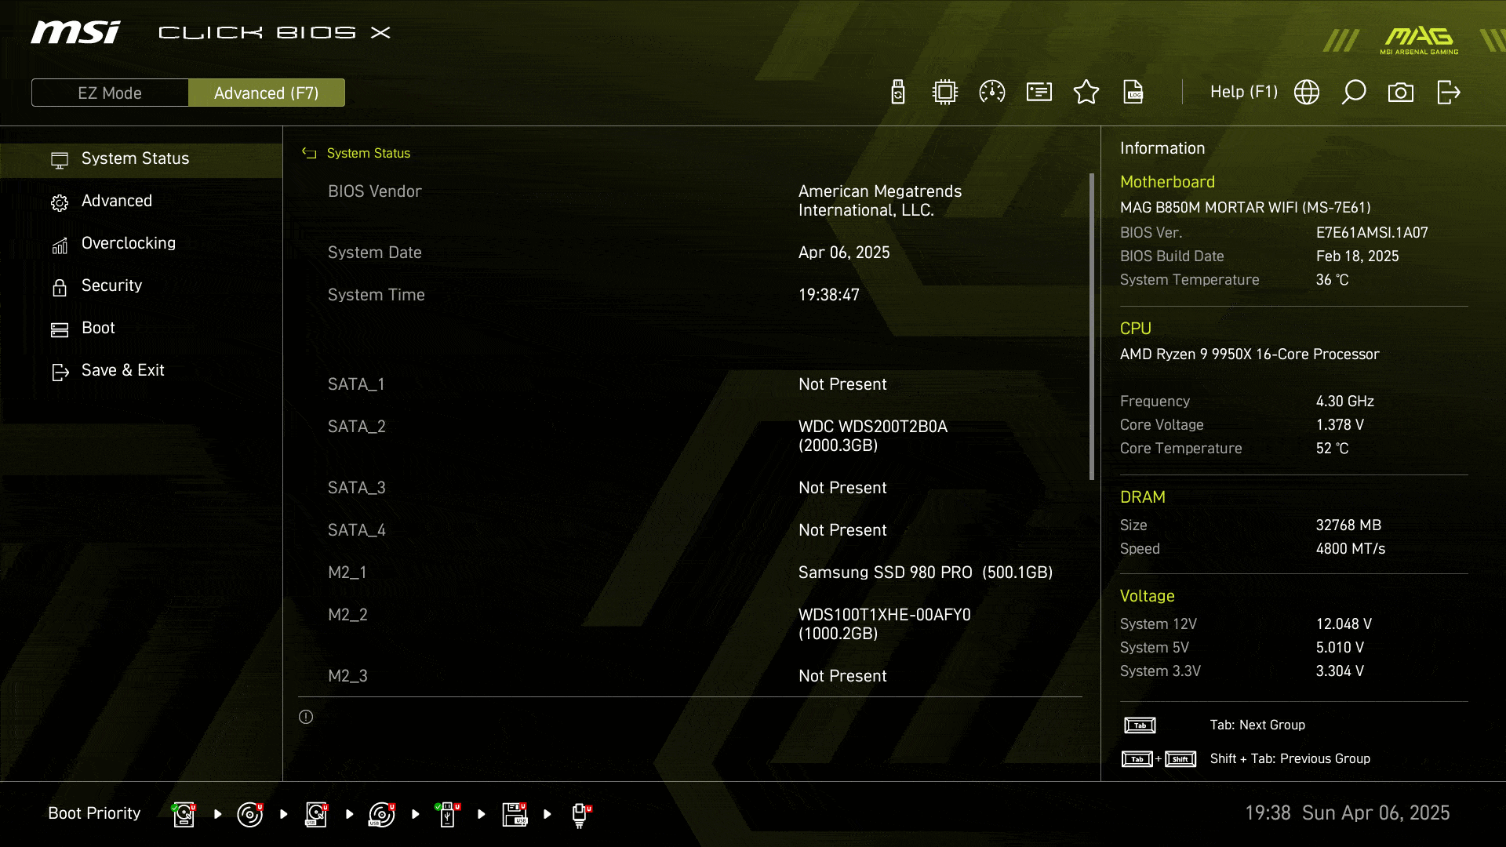Open the board explorer card icon
This screenshot has height=847, width=1506.
tap(1039, 92)
